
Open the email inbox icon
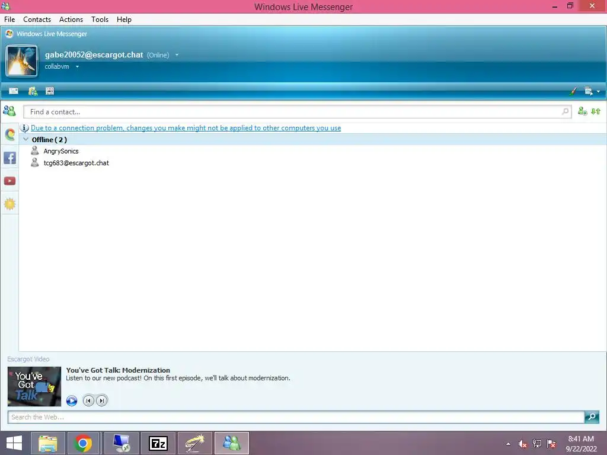(x=14, y=91)
